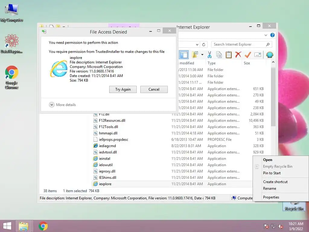Screen dimensions: 309x232
Task: Click the blue shell icon in toolbar
Action: pos(269,55)
